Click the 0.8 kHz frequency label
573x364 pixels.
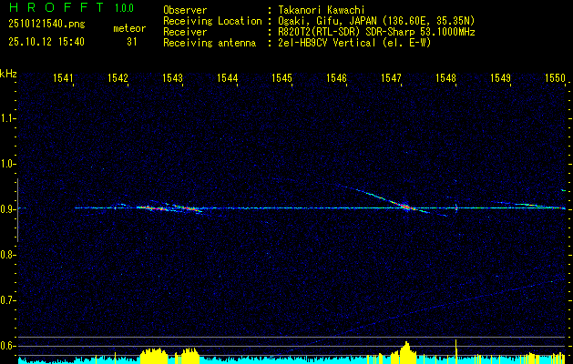pyautogui.click(x=6, y=255)
